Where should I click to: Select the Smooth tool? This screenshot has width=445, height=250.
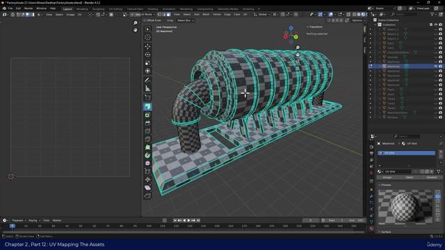(x=147, y=164)
